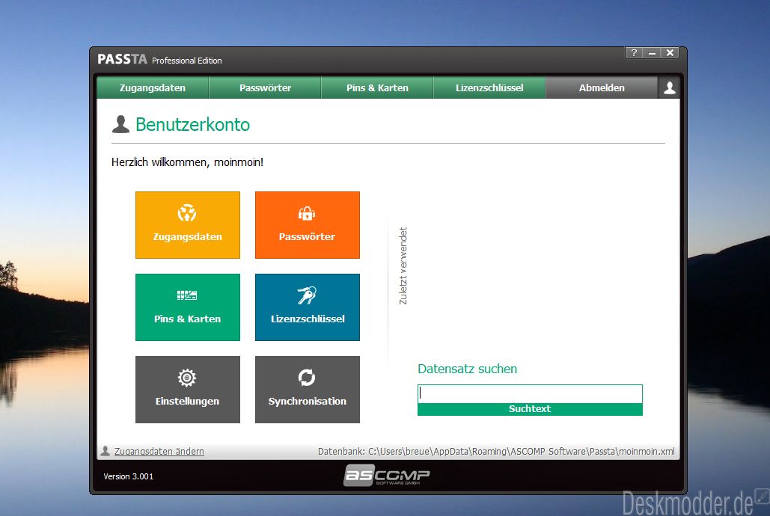
Task: Click the Datenbank file path in the status bar
Action: click(496, 451)
